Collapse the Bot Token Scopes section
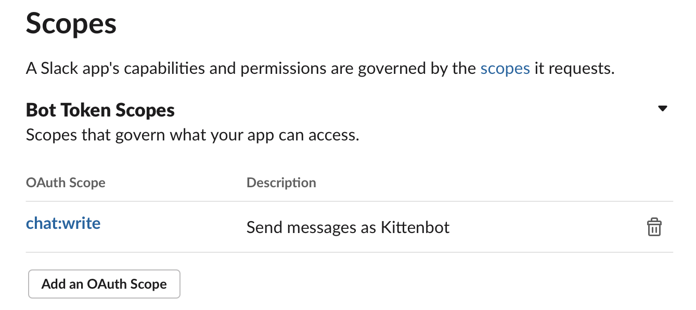The width and height of the screenshot is (696, 310). click(662, 109)
